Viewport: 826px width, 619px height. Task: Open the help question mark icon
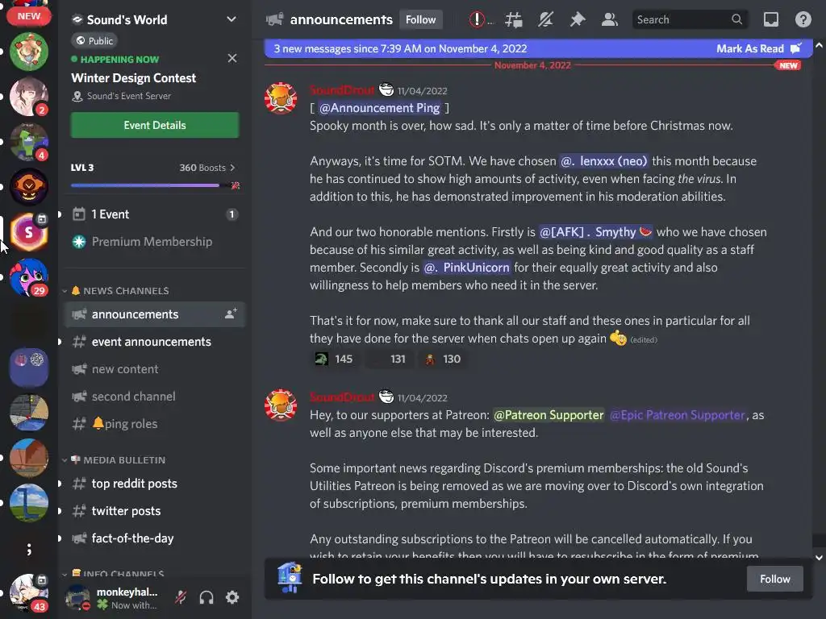[803, 20]
